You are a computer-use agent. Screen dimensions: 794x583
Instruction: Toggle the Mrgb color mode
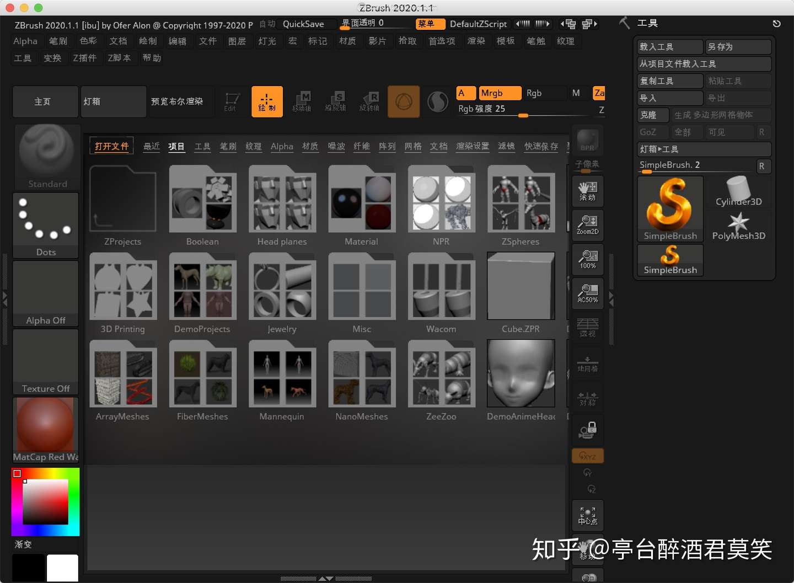[500, 93]
